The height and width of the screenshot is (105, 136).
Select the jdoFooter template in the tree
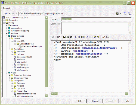[21, 60]
